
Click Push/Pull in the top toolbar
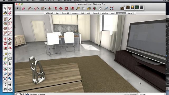coord(49,8)
